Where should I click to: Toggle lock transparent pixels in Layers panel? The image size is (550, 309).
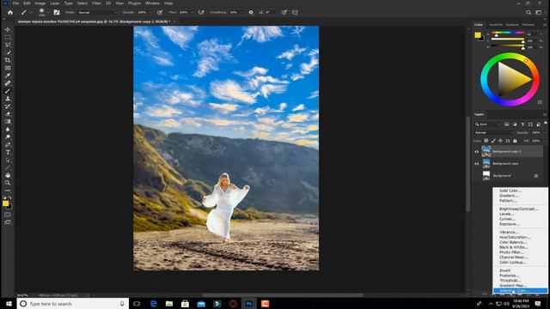(486, 141)
